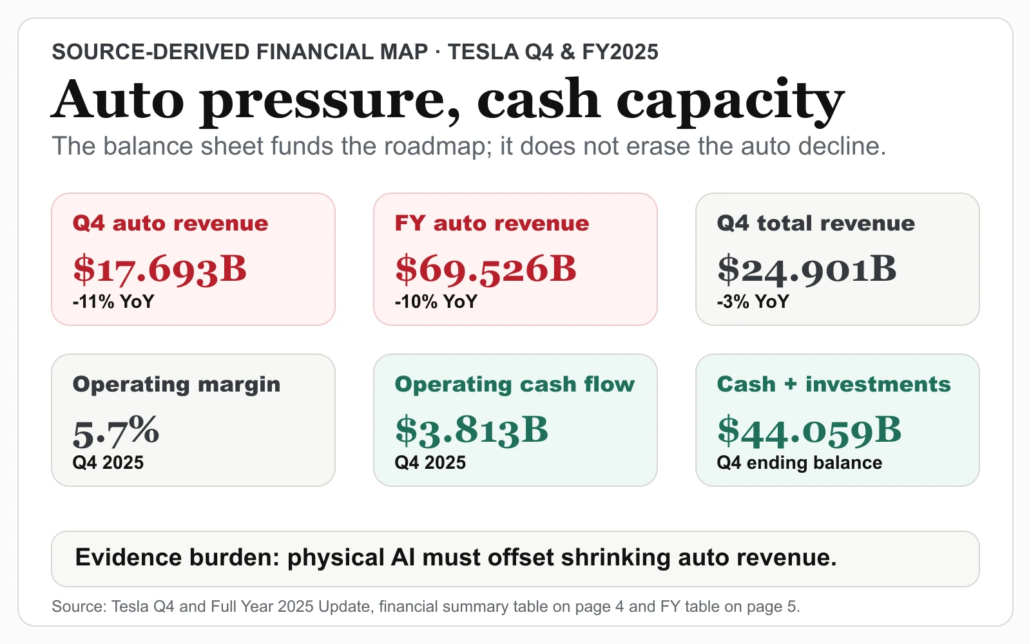Image resolution: width=1031 pixels, height=644 pixels.
Task: Open the Cash + investments card
Action: pos(838,420)
